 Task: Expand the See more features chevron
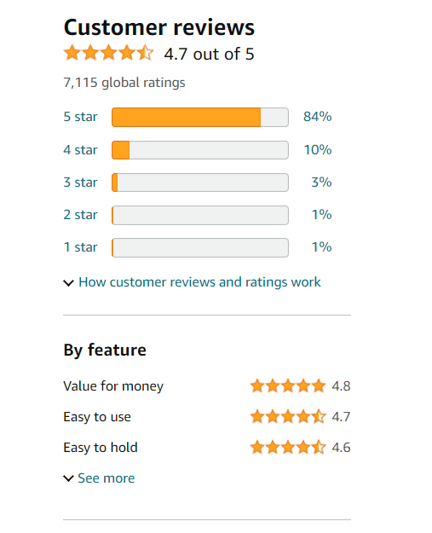pos(69,478)
